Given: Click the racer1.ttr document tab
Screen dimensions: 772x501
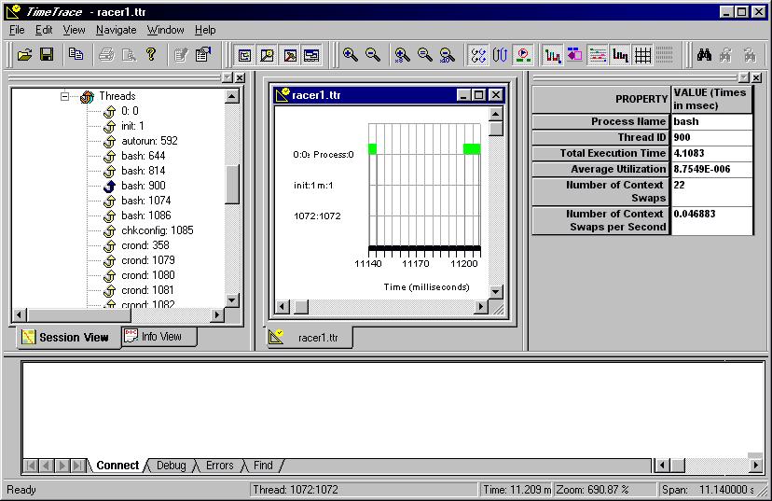Looking at the screenshot, I should 317,338.
